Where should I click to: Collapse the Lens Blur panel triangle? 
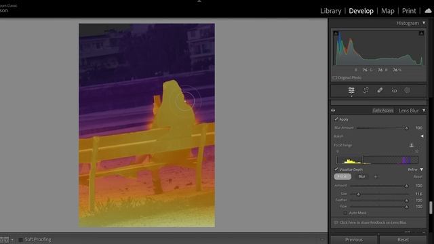click(424, 110)
